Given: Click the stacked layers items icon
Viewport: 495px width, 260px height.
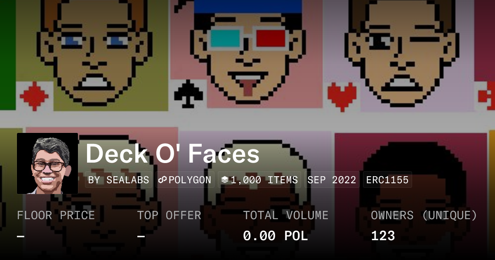Looking at the screenshot, I should [x=225, y=180].
